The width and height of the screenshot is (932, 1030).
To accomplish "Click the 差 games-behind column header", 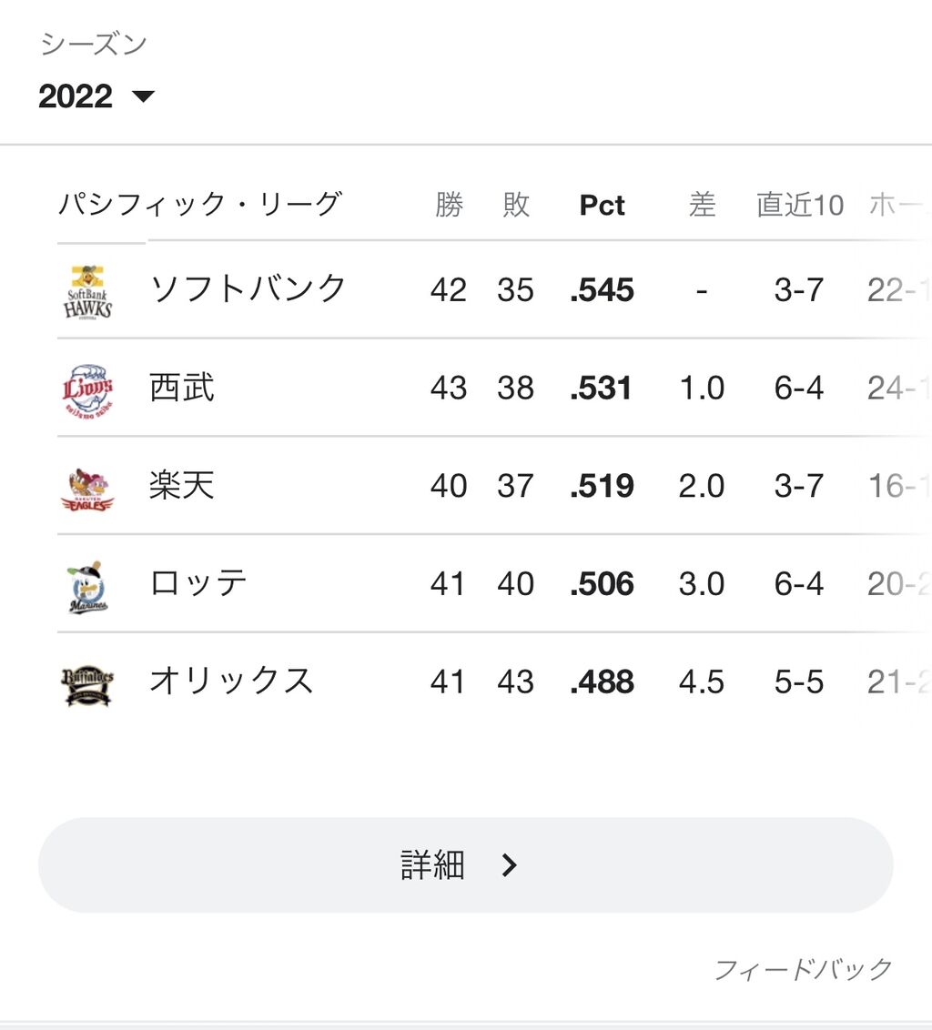I will click(702, 205).
